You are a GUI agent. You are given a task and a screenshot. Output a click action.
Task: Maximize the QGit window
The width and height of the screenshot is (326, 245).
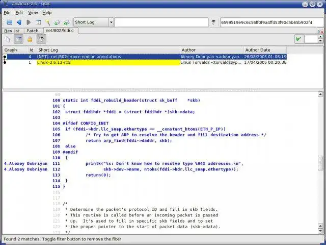(x=312, y=4)
